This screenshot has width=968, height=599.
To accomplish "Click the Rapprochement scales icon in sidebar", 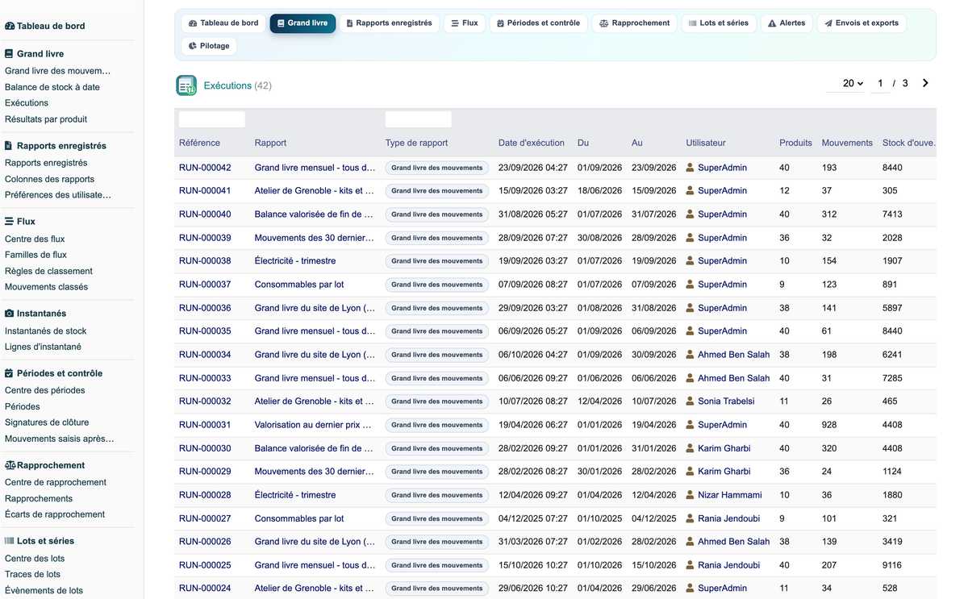I will (10, 465).
